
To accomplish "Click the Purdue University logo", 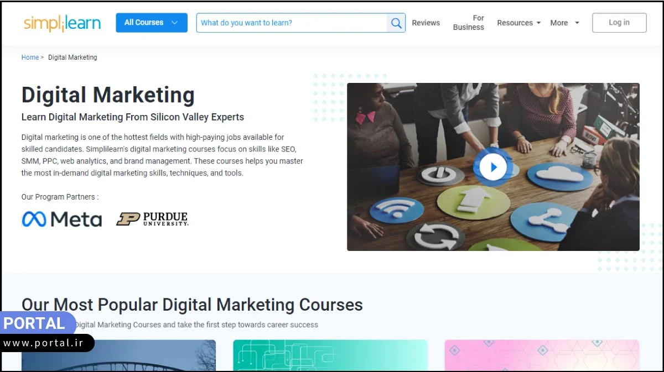I will tap(152, 219).
